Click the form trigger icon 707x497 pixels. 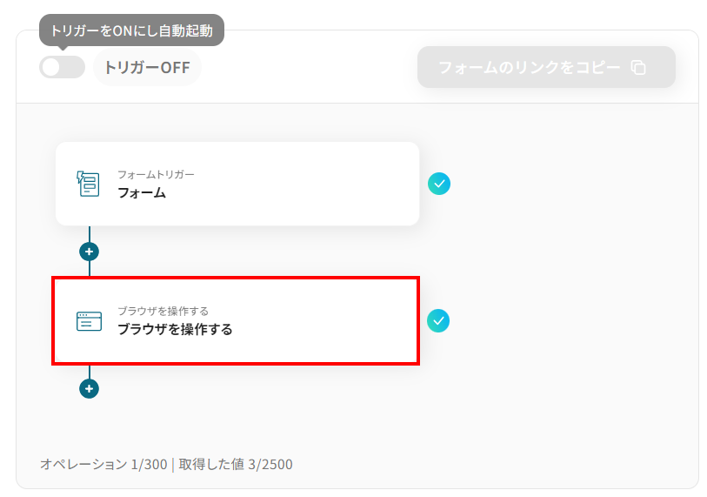click(89, 184)
